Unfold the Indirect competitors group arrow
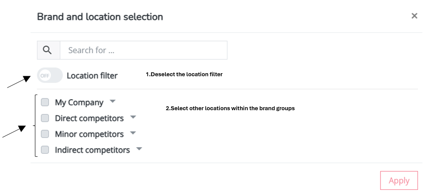Viewport: 432px width, 196px height. [x=139, y=149]
